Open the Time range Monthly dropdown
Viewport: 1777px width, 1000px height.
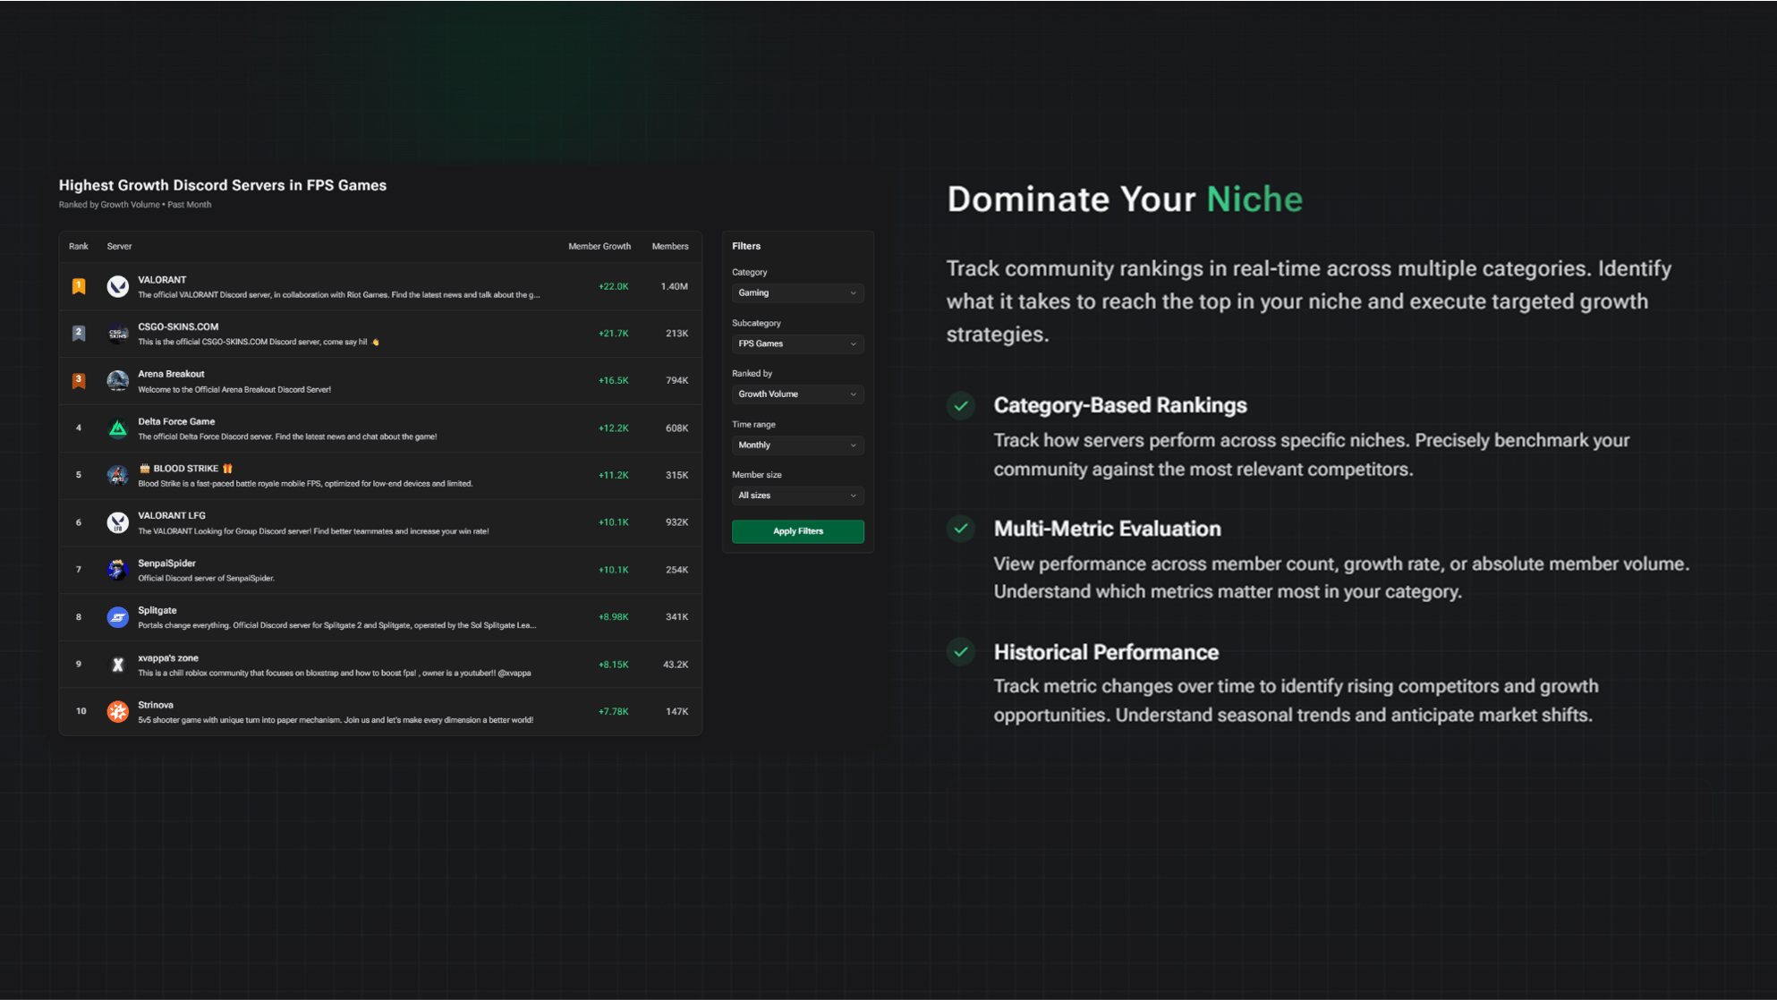coord(797,445)
